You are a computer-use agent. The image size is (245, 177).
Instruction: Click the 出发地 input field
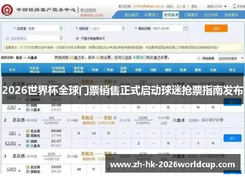[x=46, y=28]
